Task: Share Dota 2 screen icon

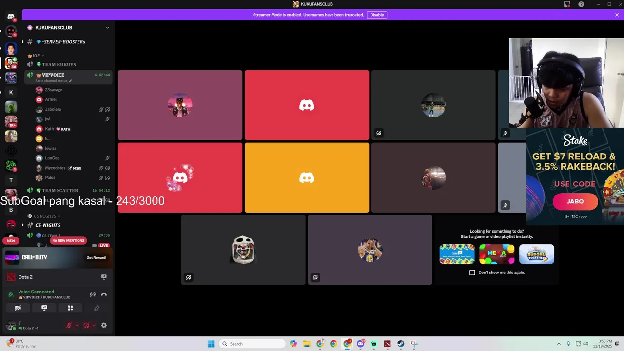Action: point(104,277)
